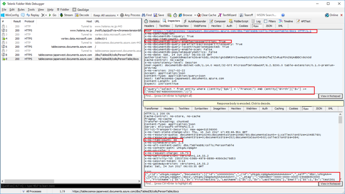Click All Processes filter in status bar
345x194 pixels.
(x=32, y=191)
